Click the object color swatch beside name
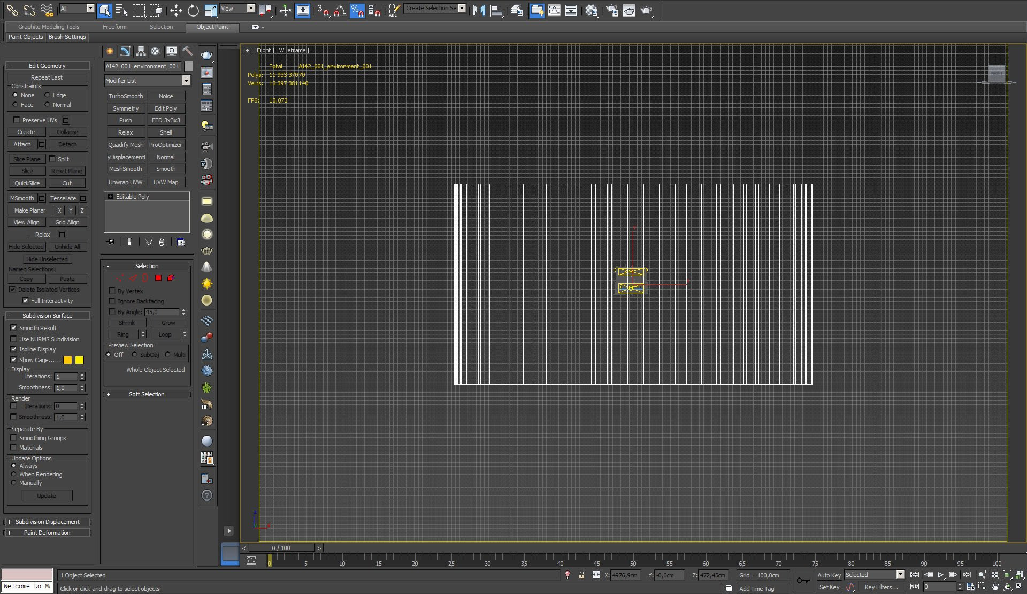This screenshot has height=594, width=1027. pyautogui.click(x=188, y=66)
